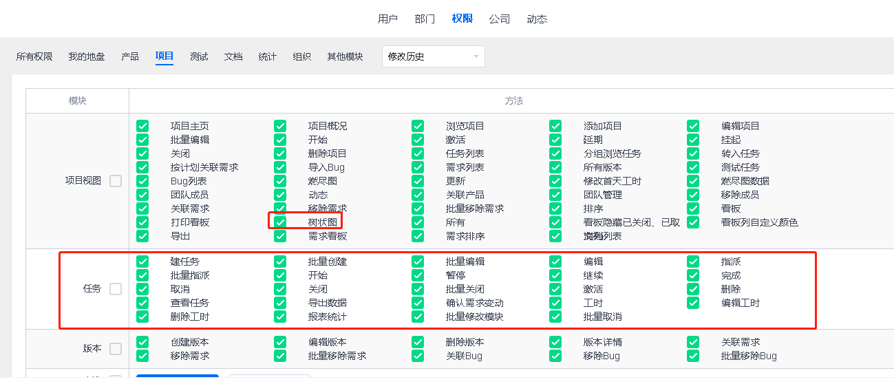Switch to 所有权限 tab
Screen dimensions: 894x384
pyautogui.click(x=34, y=56)
